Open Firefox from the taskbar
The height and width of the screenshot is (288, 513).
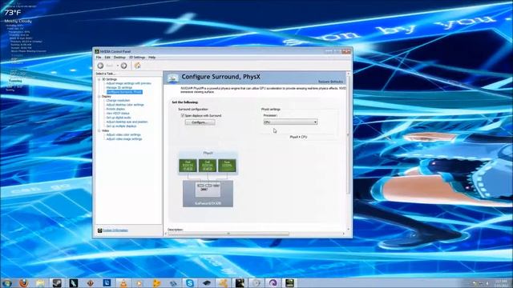click(23, 283)
